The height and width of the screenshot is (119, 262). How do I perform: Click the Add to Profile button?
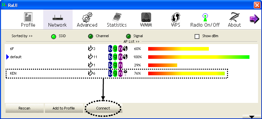(64, 108)
